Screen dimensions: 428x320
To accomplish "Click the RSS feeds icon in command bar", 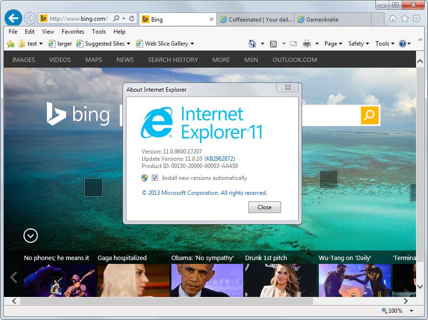I will (x=273, y=44).
